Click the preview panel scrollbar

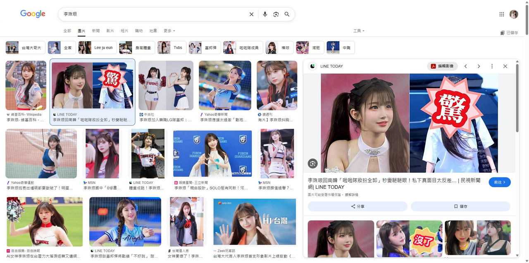tap(517, 98)
